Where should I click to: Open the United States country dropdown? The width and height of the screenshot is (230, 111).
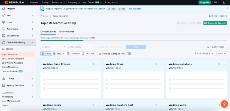80,47
